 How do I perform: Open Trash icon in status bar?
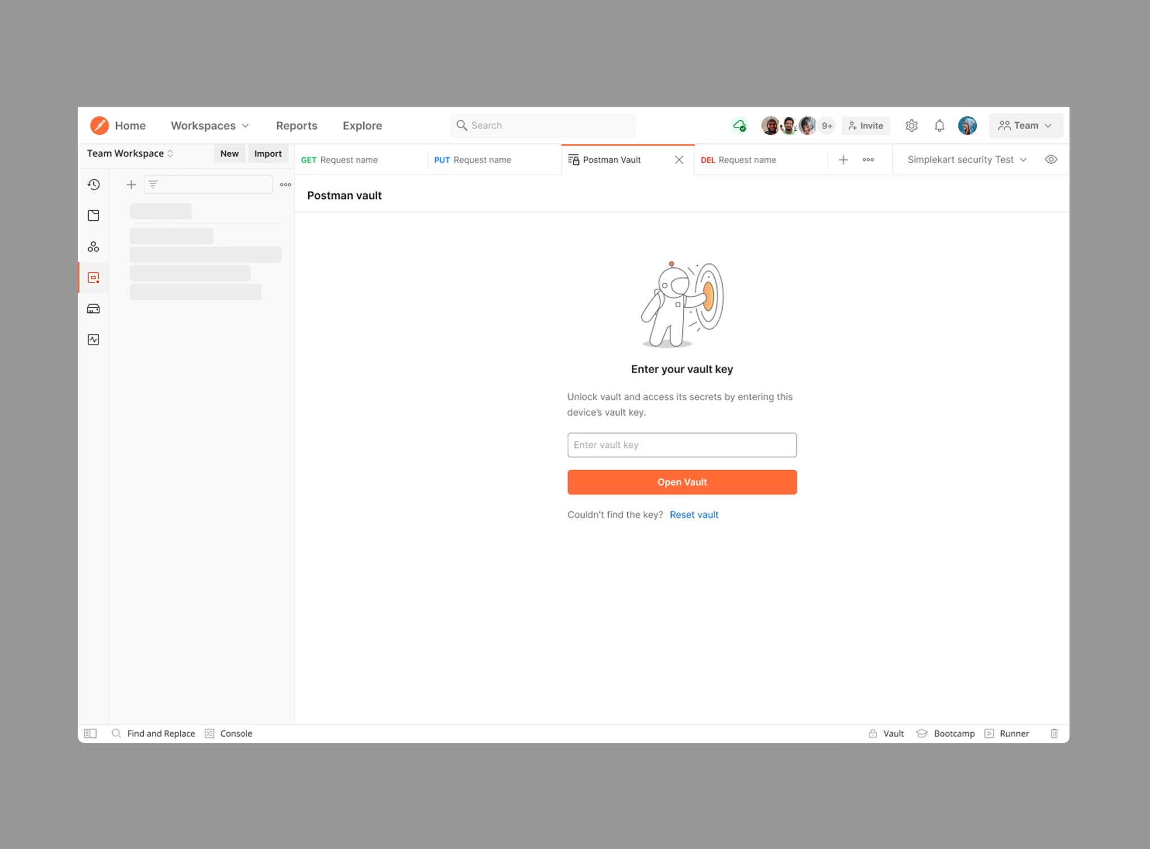pos(1054,733)
